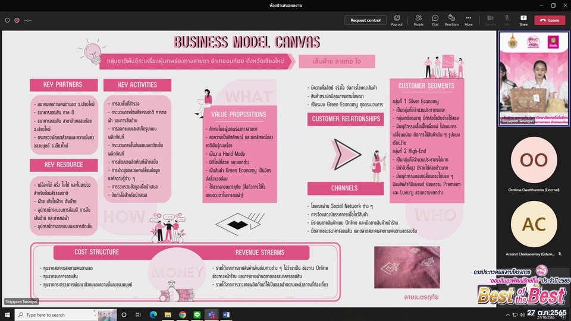Click the Request control button
This screenshot has width=571, height=321.
(x=365, y=20)
